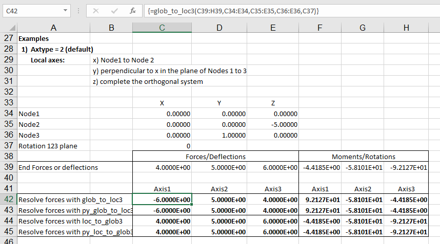Click the Forces/Deflections header cell
The width and height of the screenshot is (440, 244).
(215, 157)
